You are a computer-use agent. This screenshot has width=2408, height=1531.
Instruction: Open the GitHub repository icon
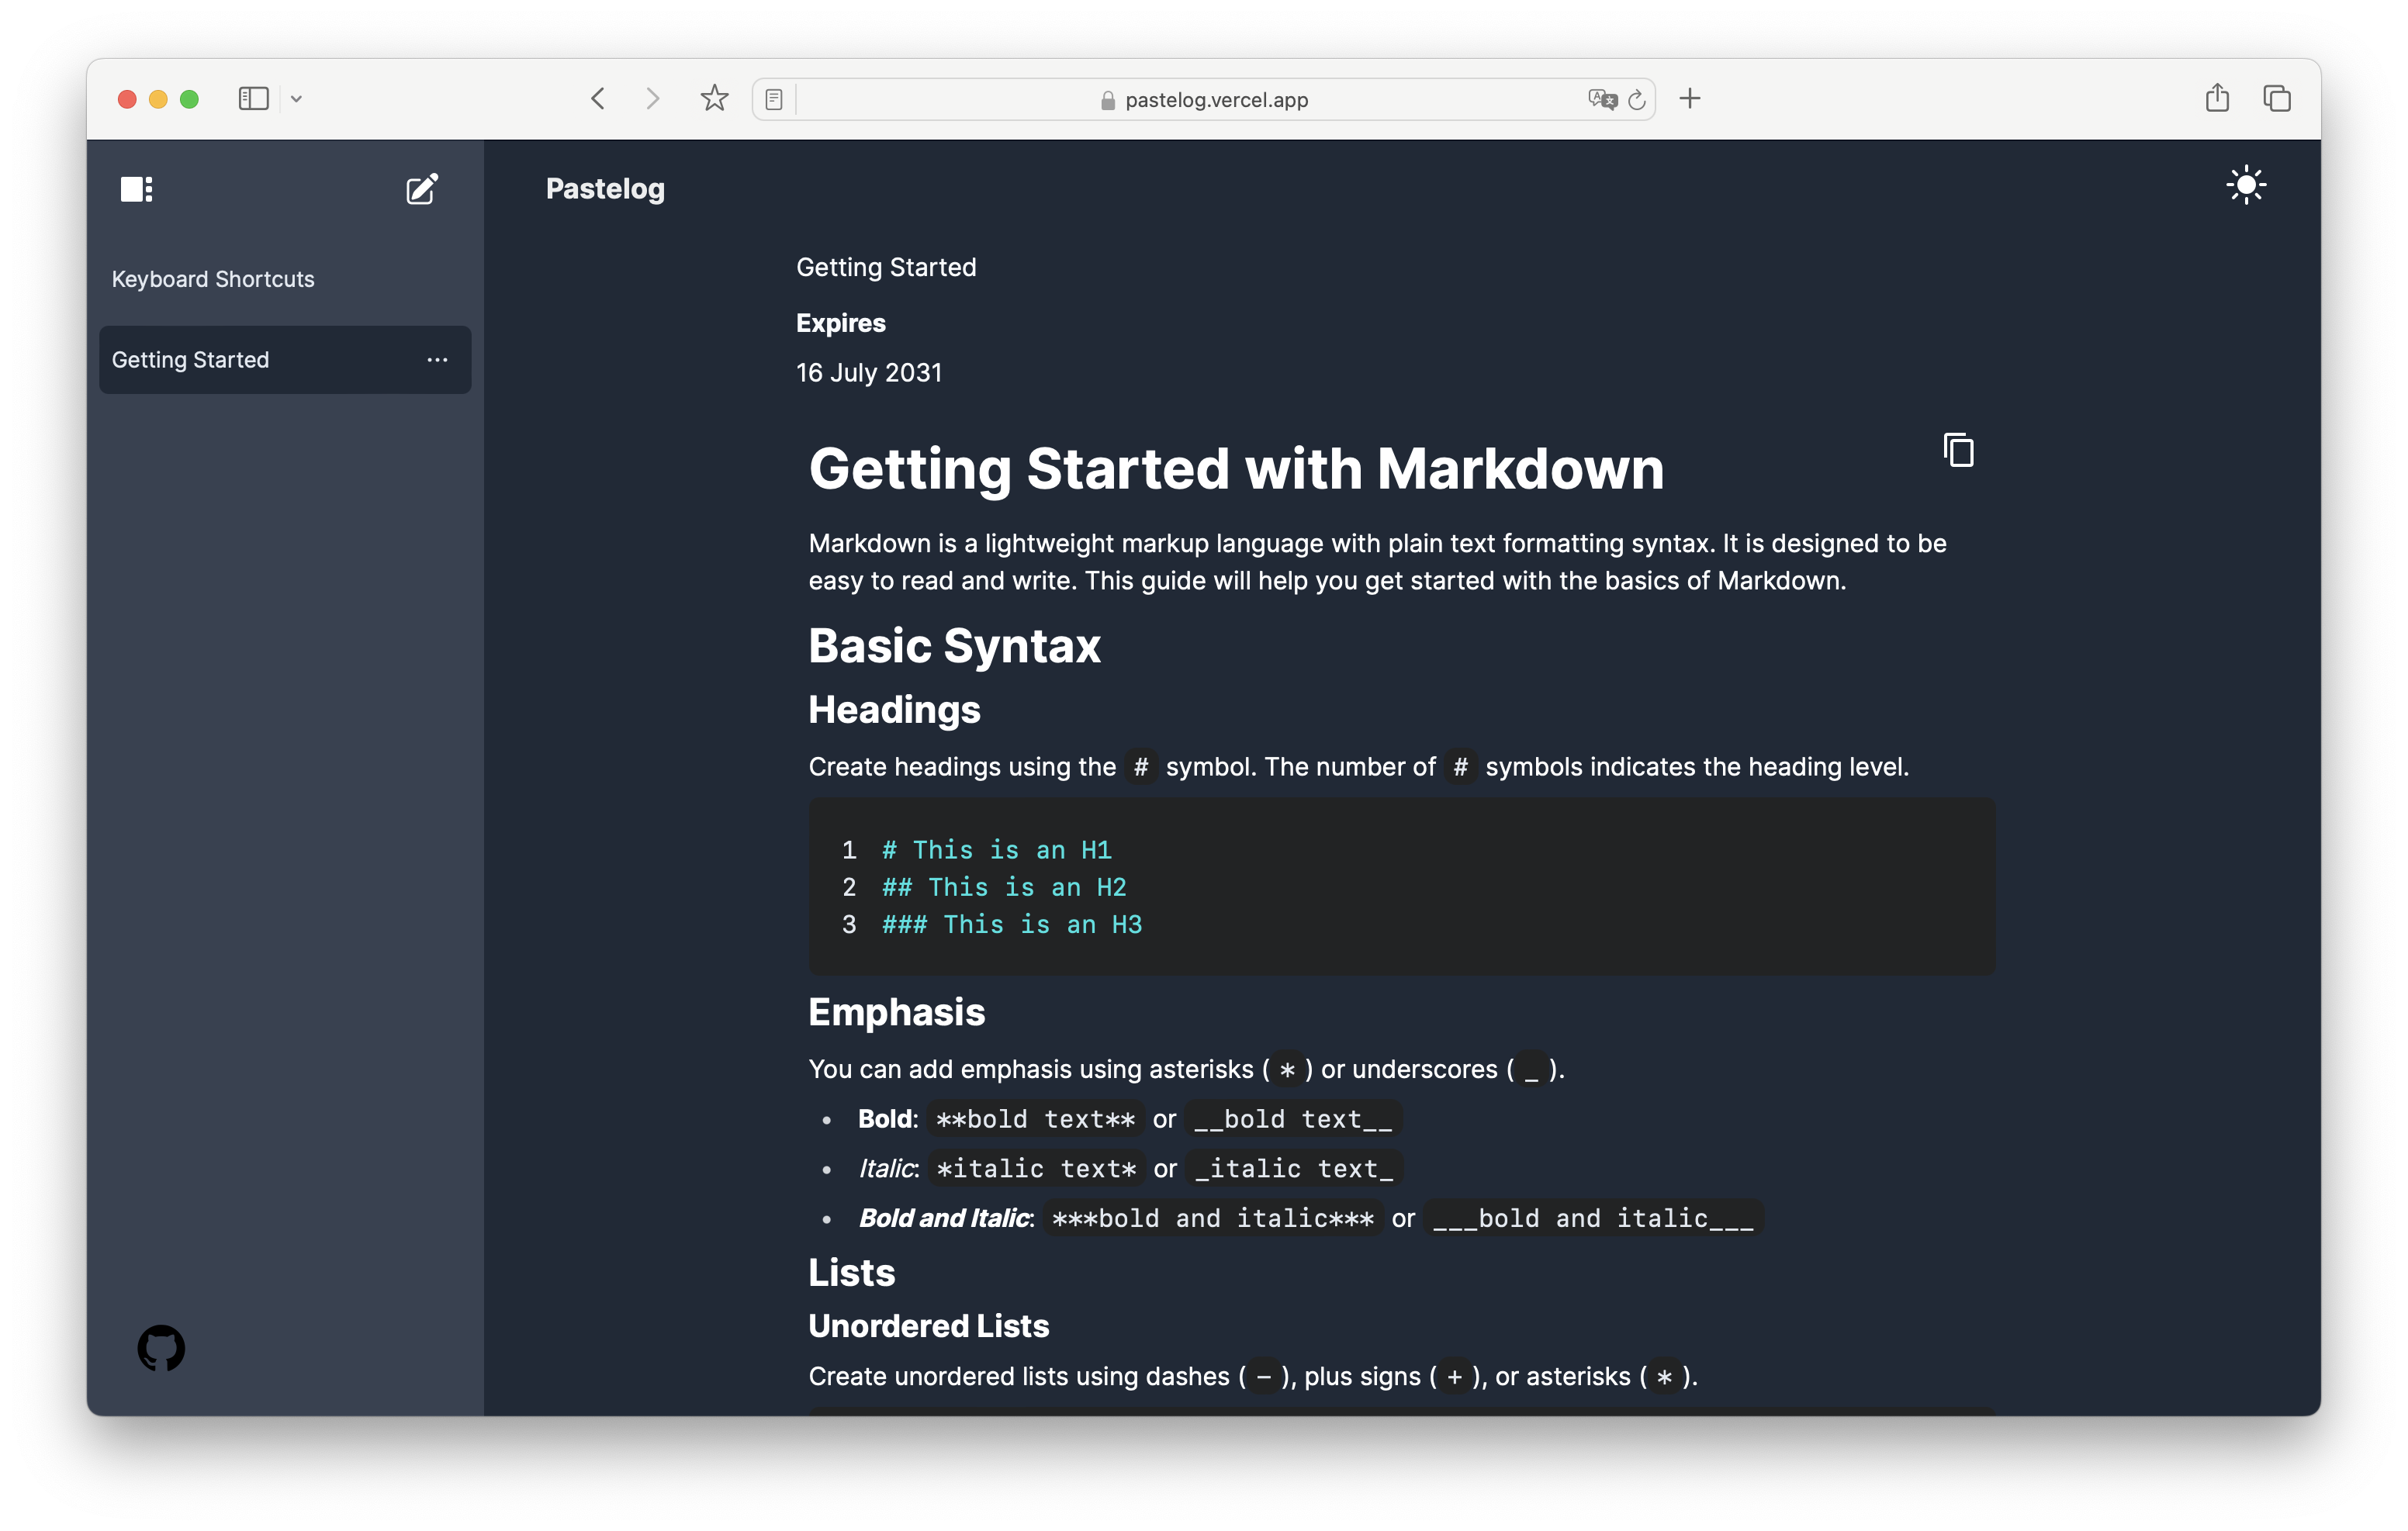click(x=161, y=1348)
